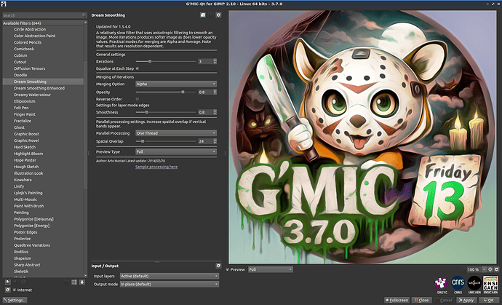The height and width of the screenshot is (305, 502).
Task: Click the Close button
Action: pos(422,300)
